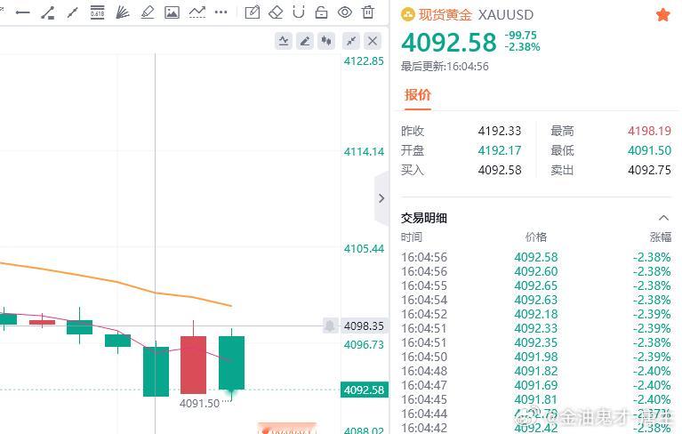682x434 pixels.
Task: Delete all drawings with trash icon
Action: [368, 12]
